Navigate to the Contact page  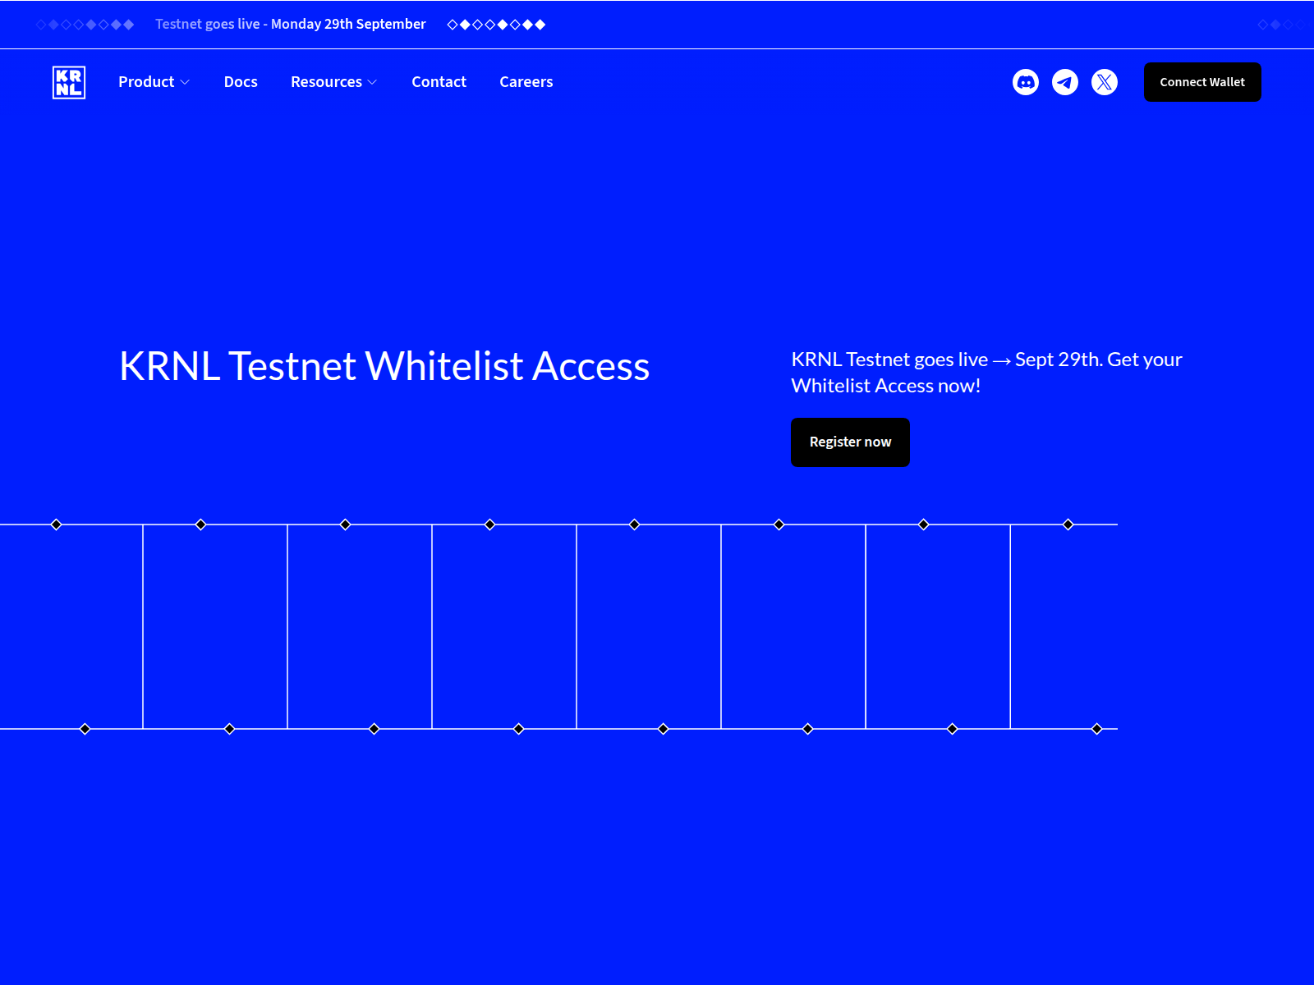click(x=439, y=82)
